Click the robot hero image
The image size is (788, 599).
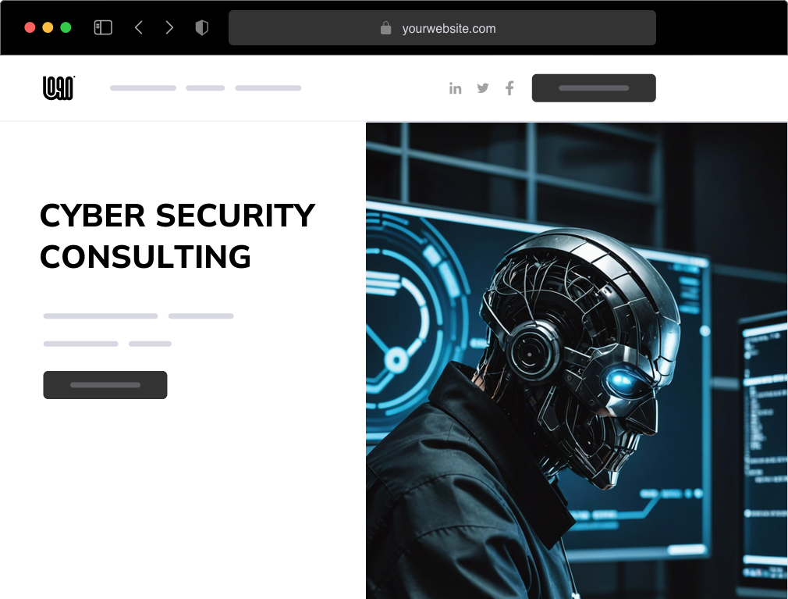click(x=577, y=360)
